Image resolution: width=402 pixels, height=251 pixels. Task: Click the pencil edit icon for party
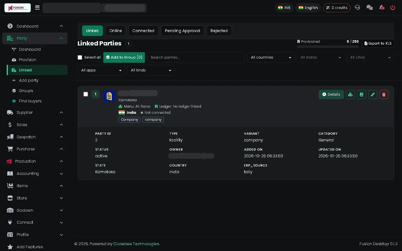click(x=373, y=95)
